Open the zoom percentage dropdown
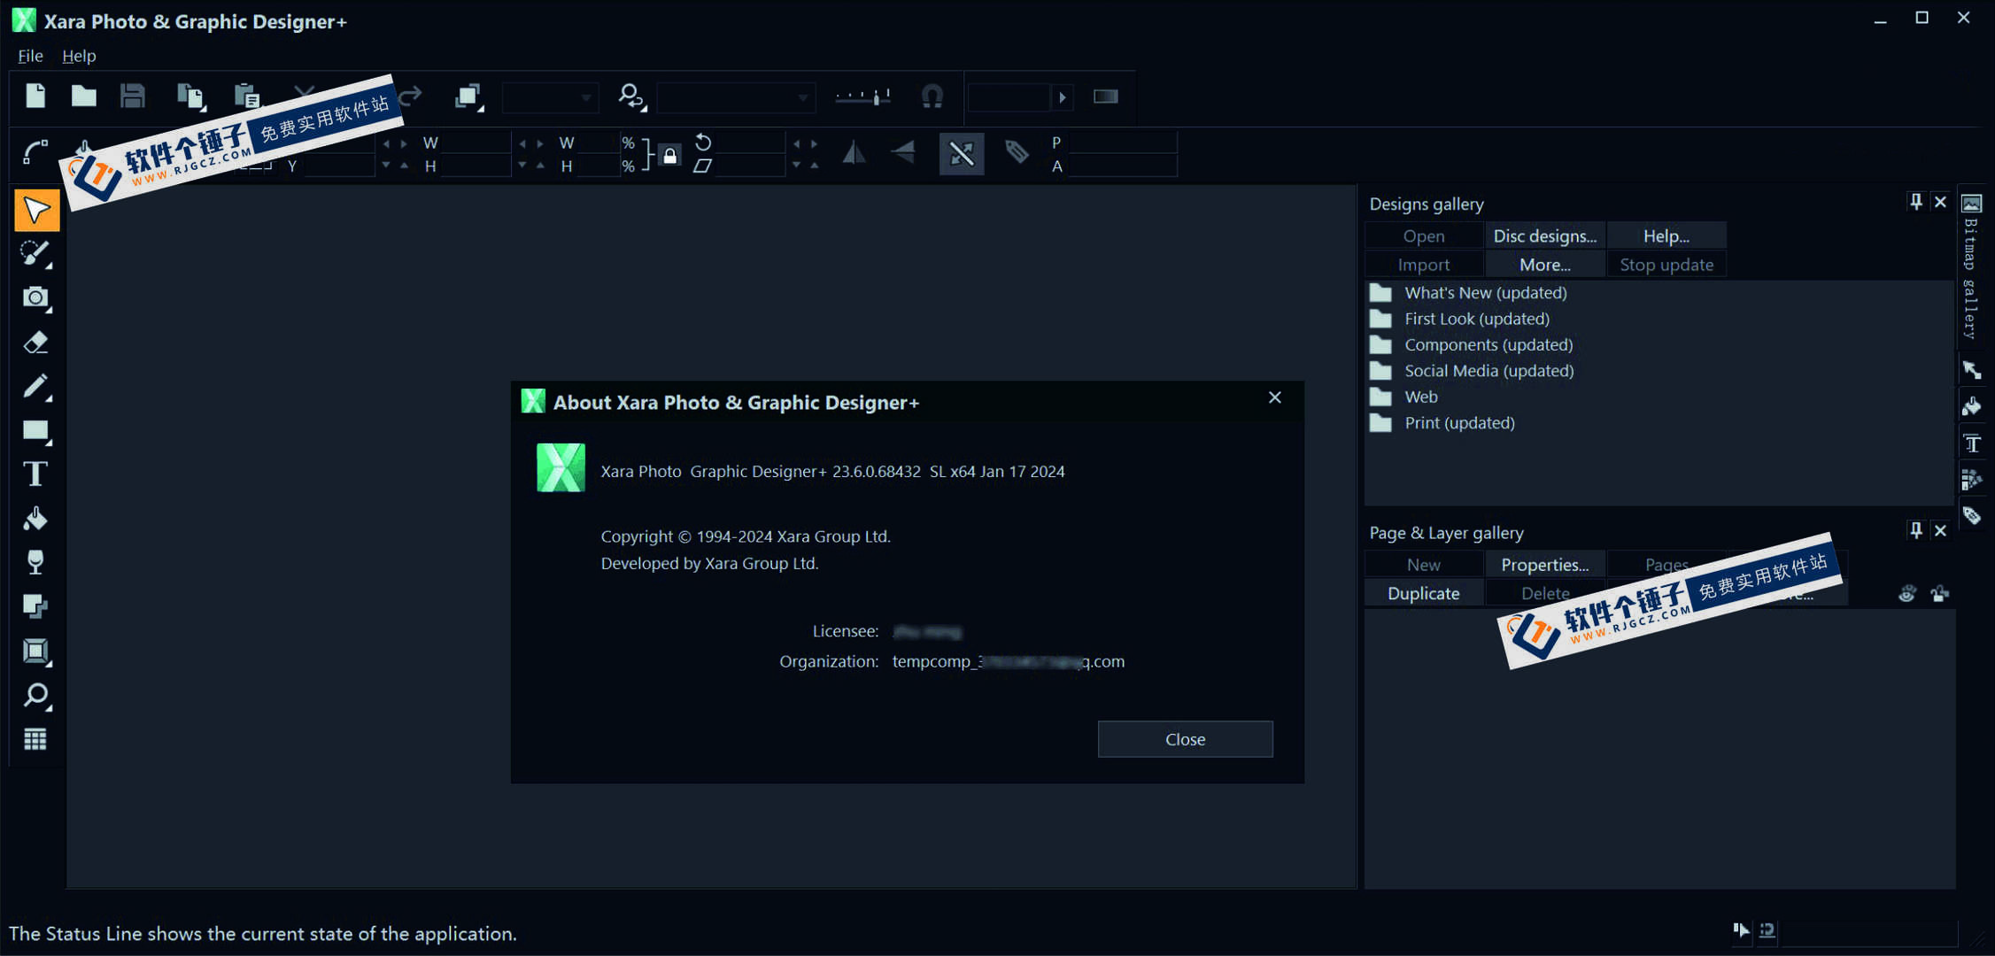The width and height of the screenshot is (1995, 956). coord(550,97)
